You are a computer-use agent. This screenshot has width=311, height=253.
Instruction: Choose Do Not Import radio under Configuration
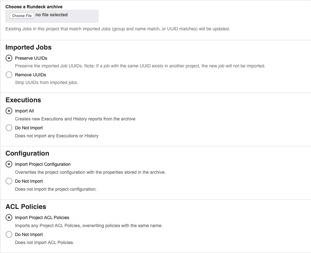9,181
